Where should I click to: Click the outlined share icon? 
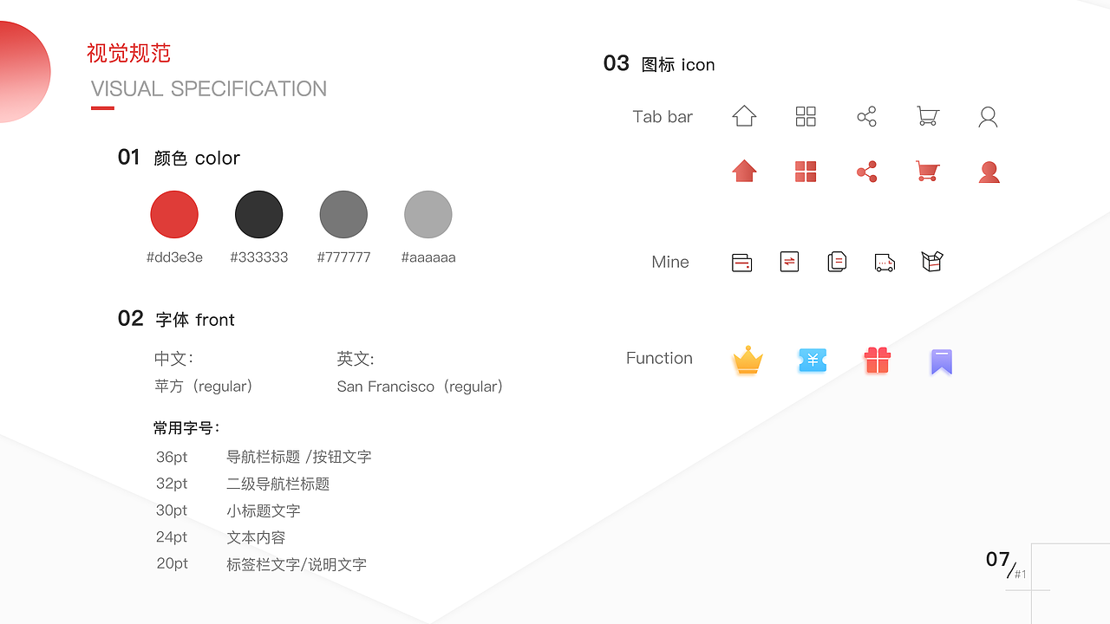866,117
